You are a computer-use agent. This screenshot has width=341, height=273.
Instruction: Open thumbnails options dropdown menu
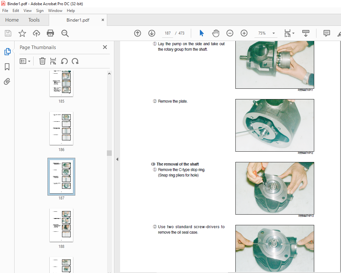25,61
